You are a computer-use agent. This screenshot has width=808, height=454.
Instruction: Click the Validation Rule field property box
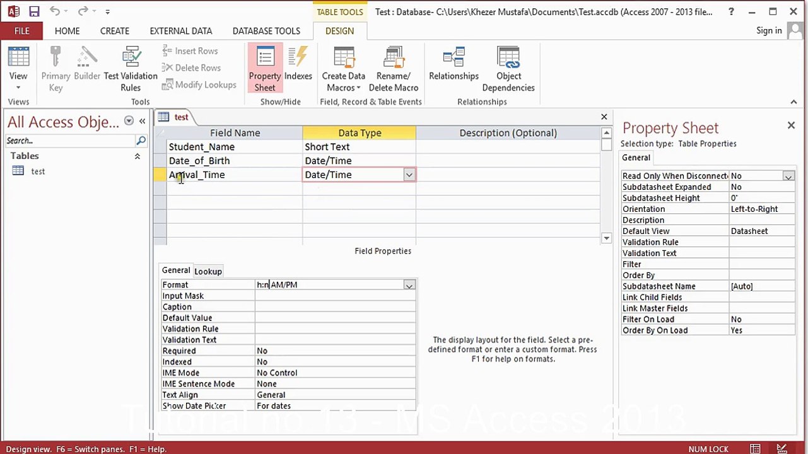pos(335,329)
